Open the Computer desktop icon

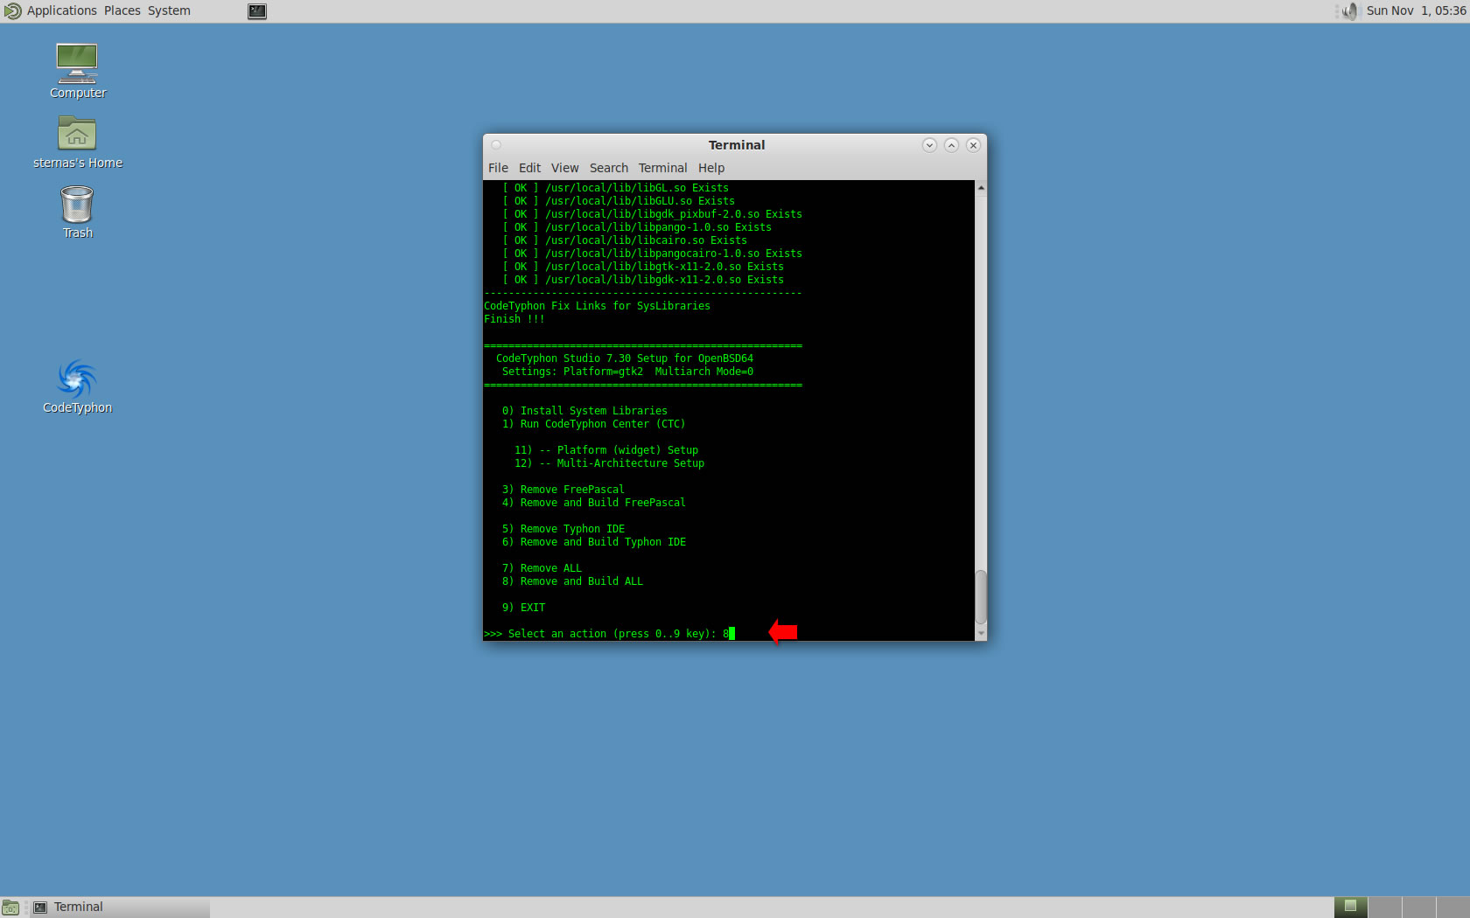pos(77,70)
